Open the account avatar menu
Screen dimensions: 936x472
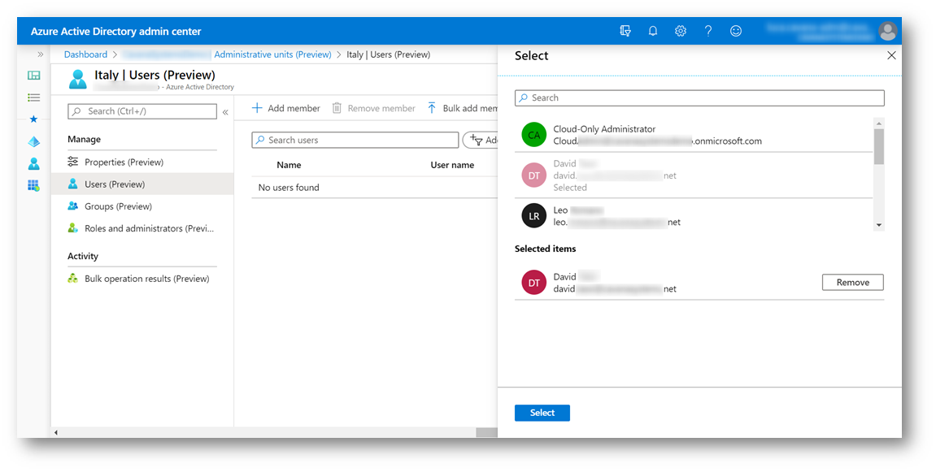(888, 31)
